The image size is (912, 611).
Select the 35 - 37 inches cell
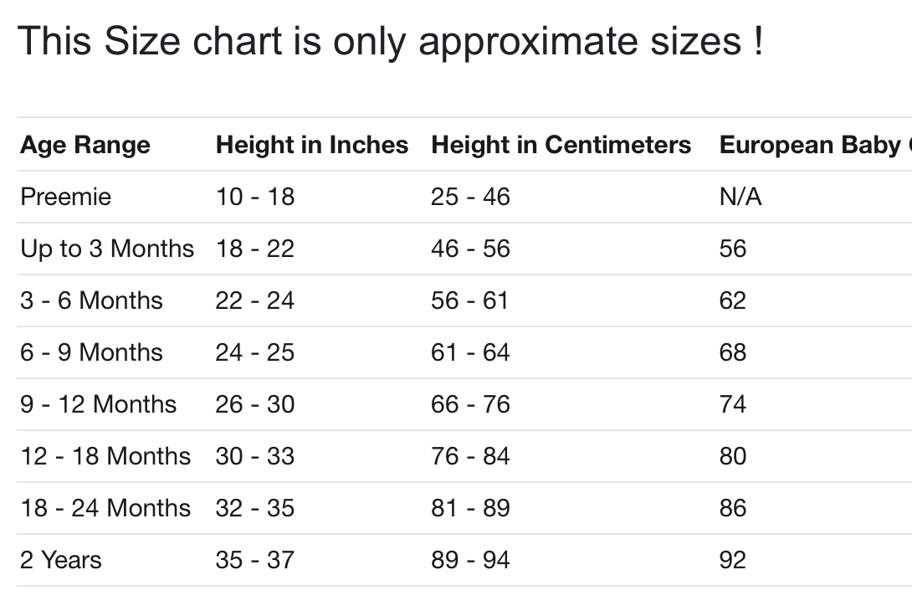255,561
